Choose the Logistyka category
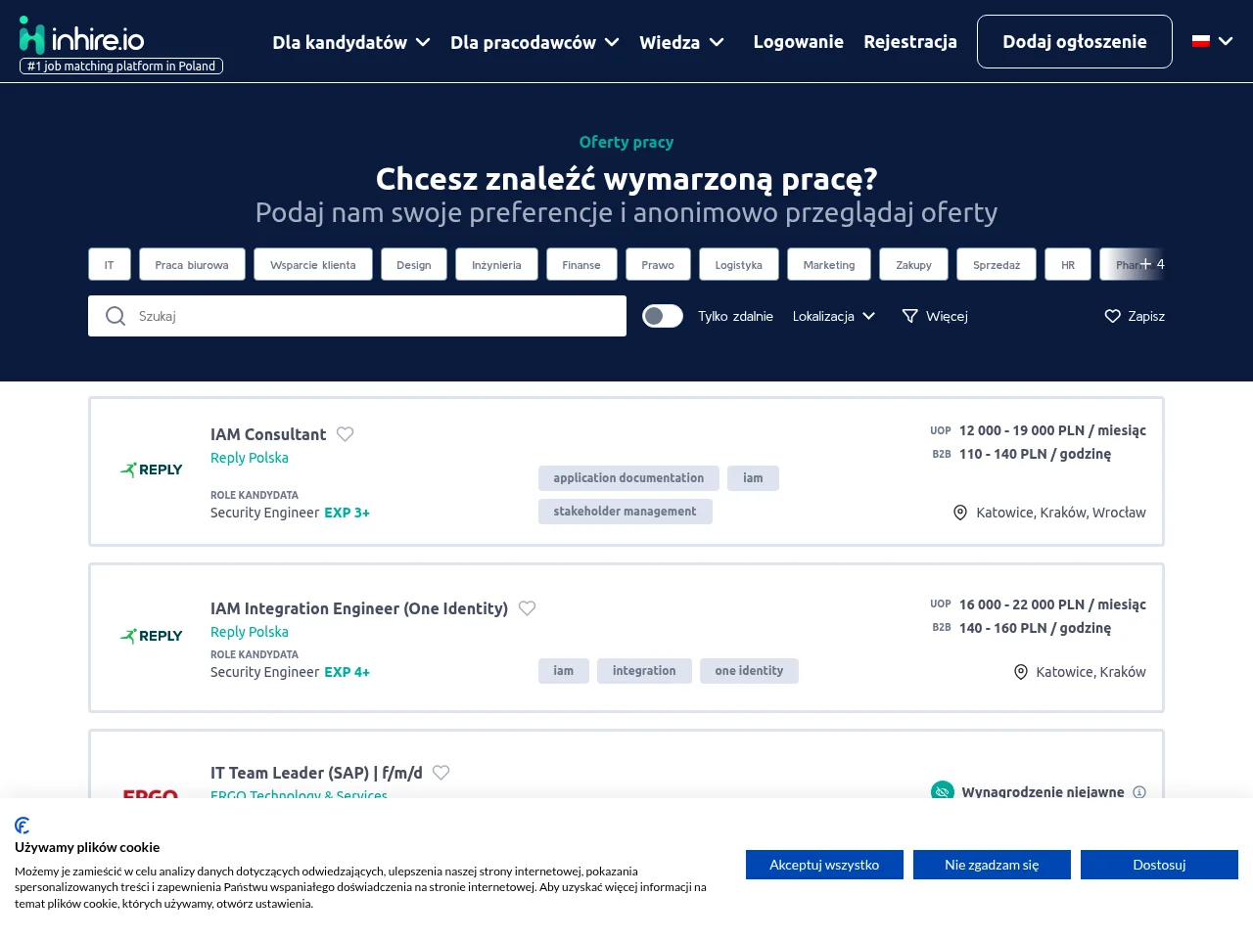Image resolution: width=1253 pixels, height=939 pixels. pos(739,264)
